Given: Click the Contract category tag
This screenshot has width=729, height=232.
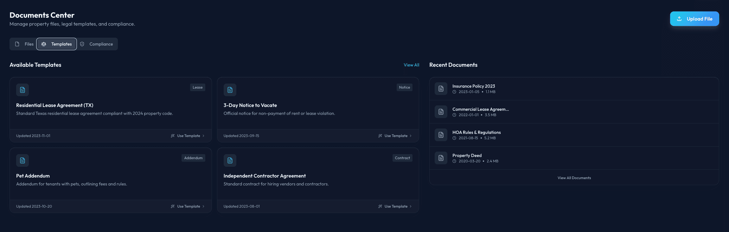Looking at the screenshot, I should click(x=402, y=158).
